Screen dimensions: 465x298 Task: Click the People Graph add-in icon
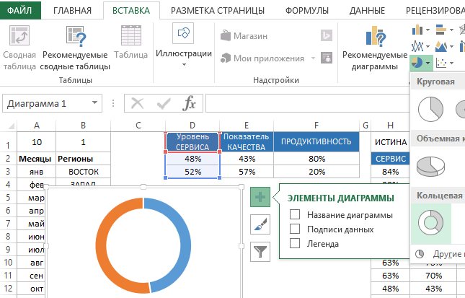[x=327, y=58]
